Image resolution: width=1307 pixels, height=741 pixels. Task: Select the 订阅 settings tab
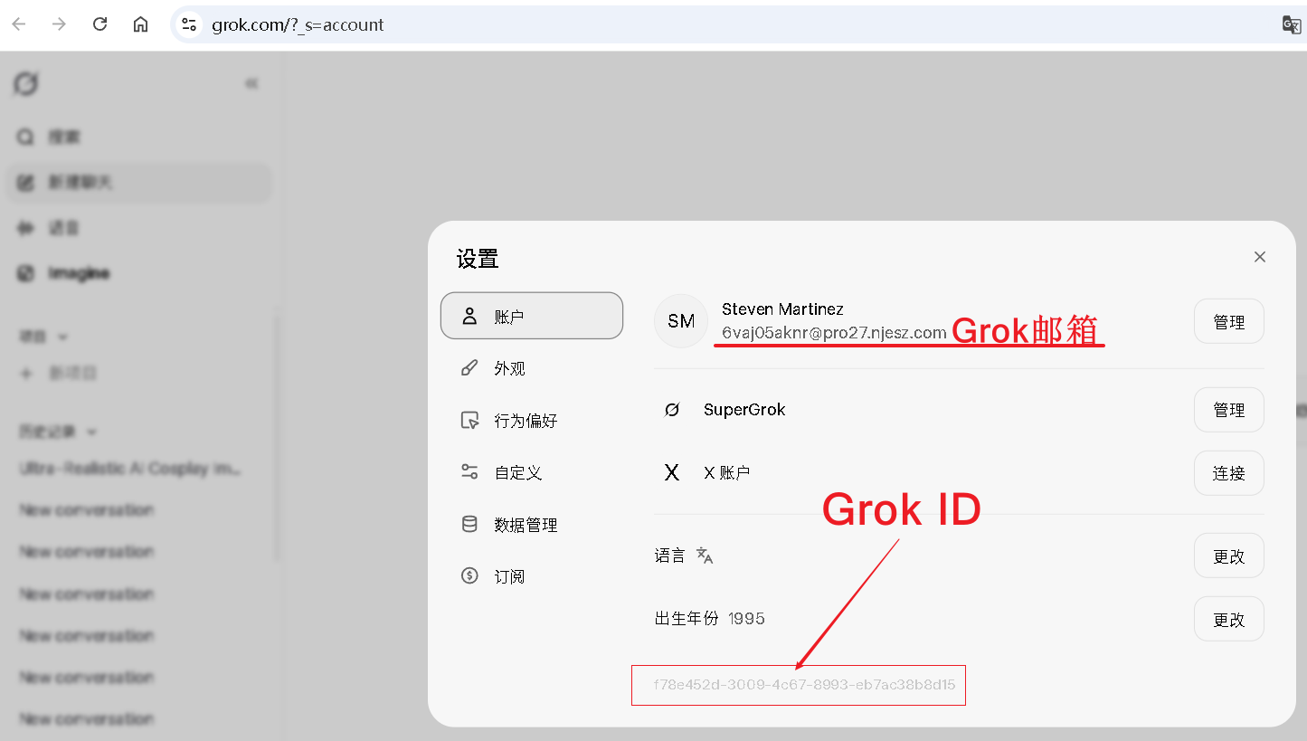(532, 575)
